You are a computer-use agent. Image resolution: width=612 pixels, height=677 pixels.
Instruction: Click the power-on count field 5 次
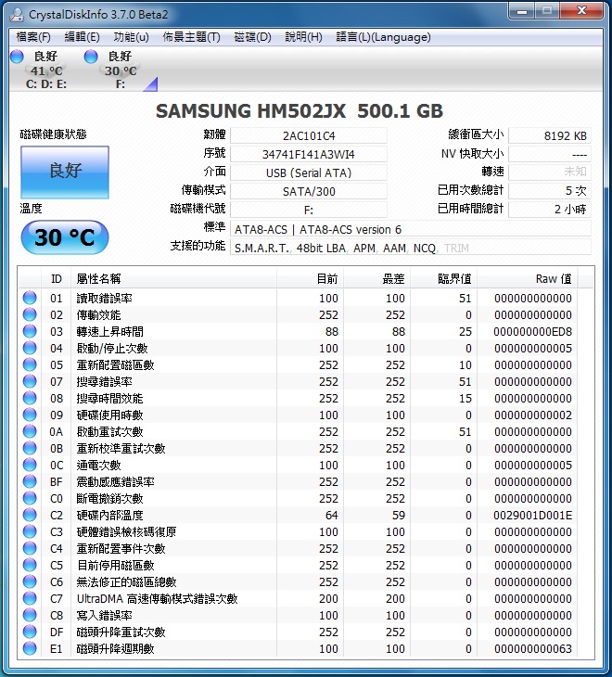point(550,190)
